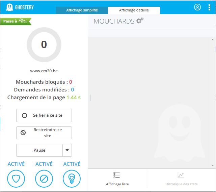Open the account profile icon

point(197,7)
